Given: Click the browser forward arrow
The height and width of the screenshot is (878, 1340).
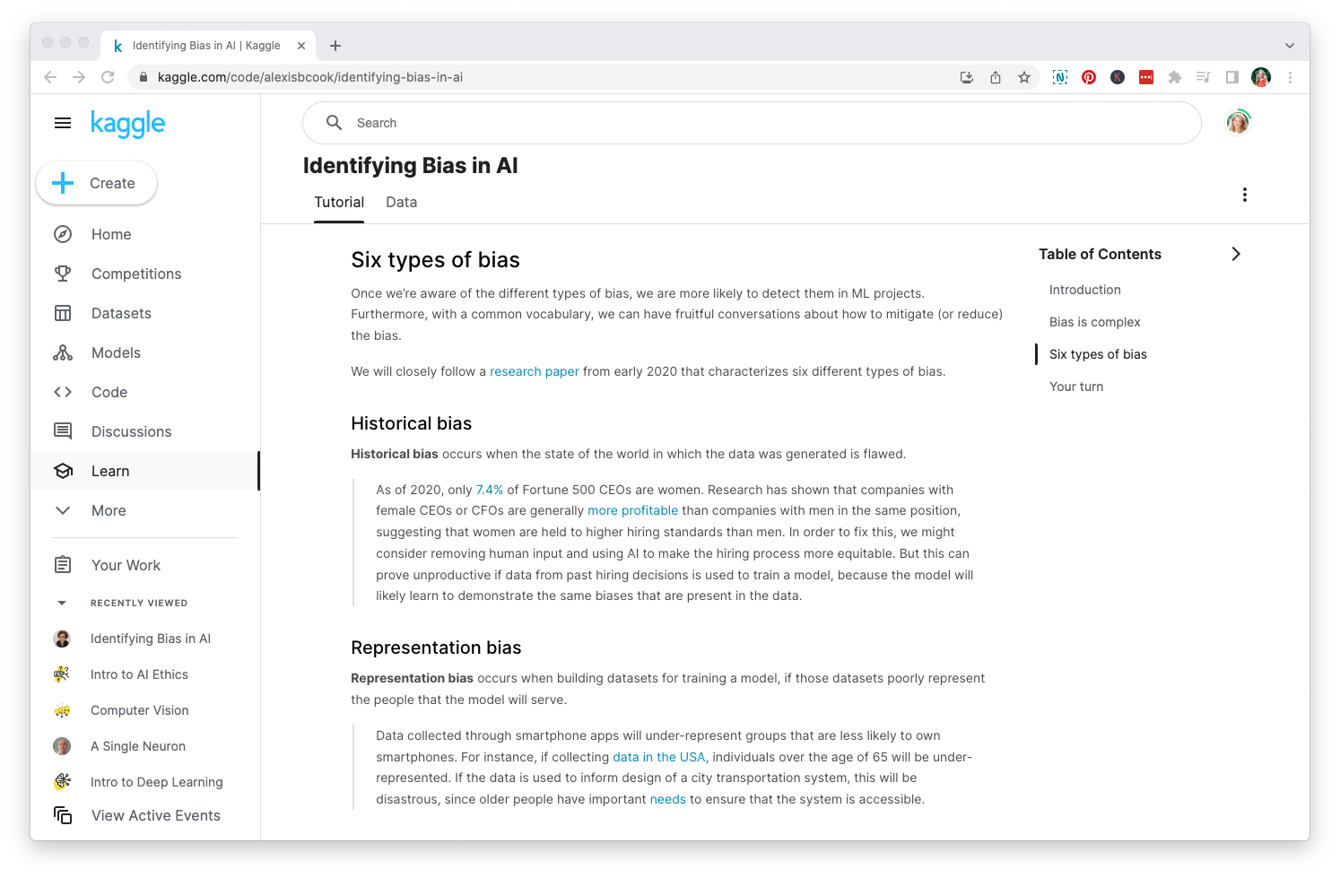Looking at the screenshot, I should (x=79, y=77).
